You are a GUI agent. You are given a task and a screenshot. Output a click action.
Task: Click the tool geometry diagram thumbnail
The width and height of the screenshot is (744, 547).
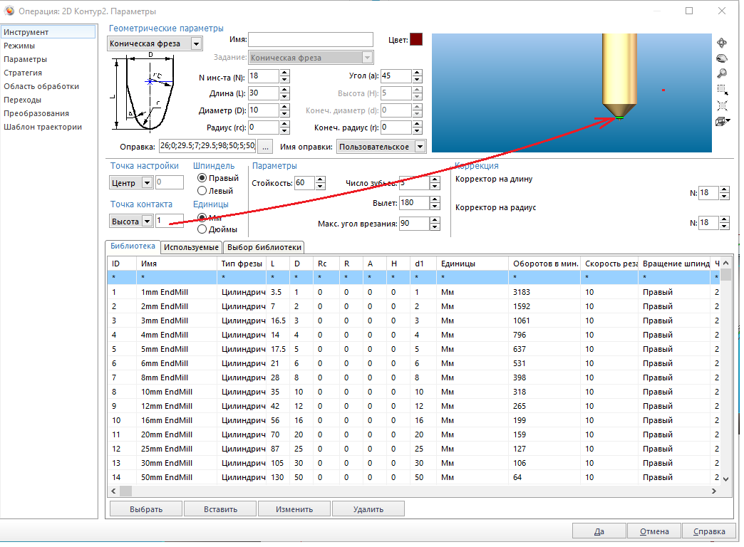141,92
